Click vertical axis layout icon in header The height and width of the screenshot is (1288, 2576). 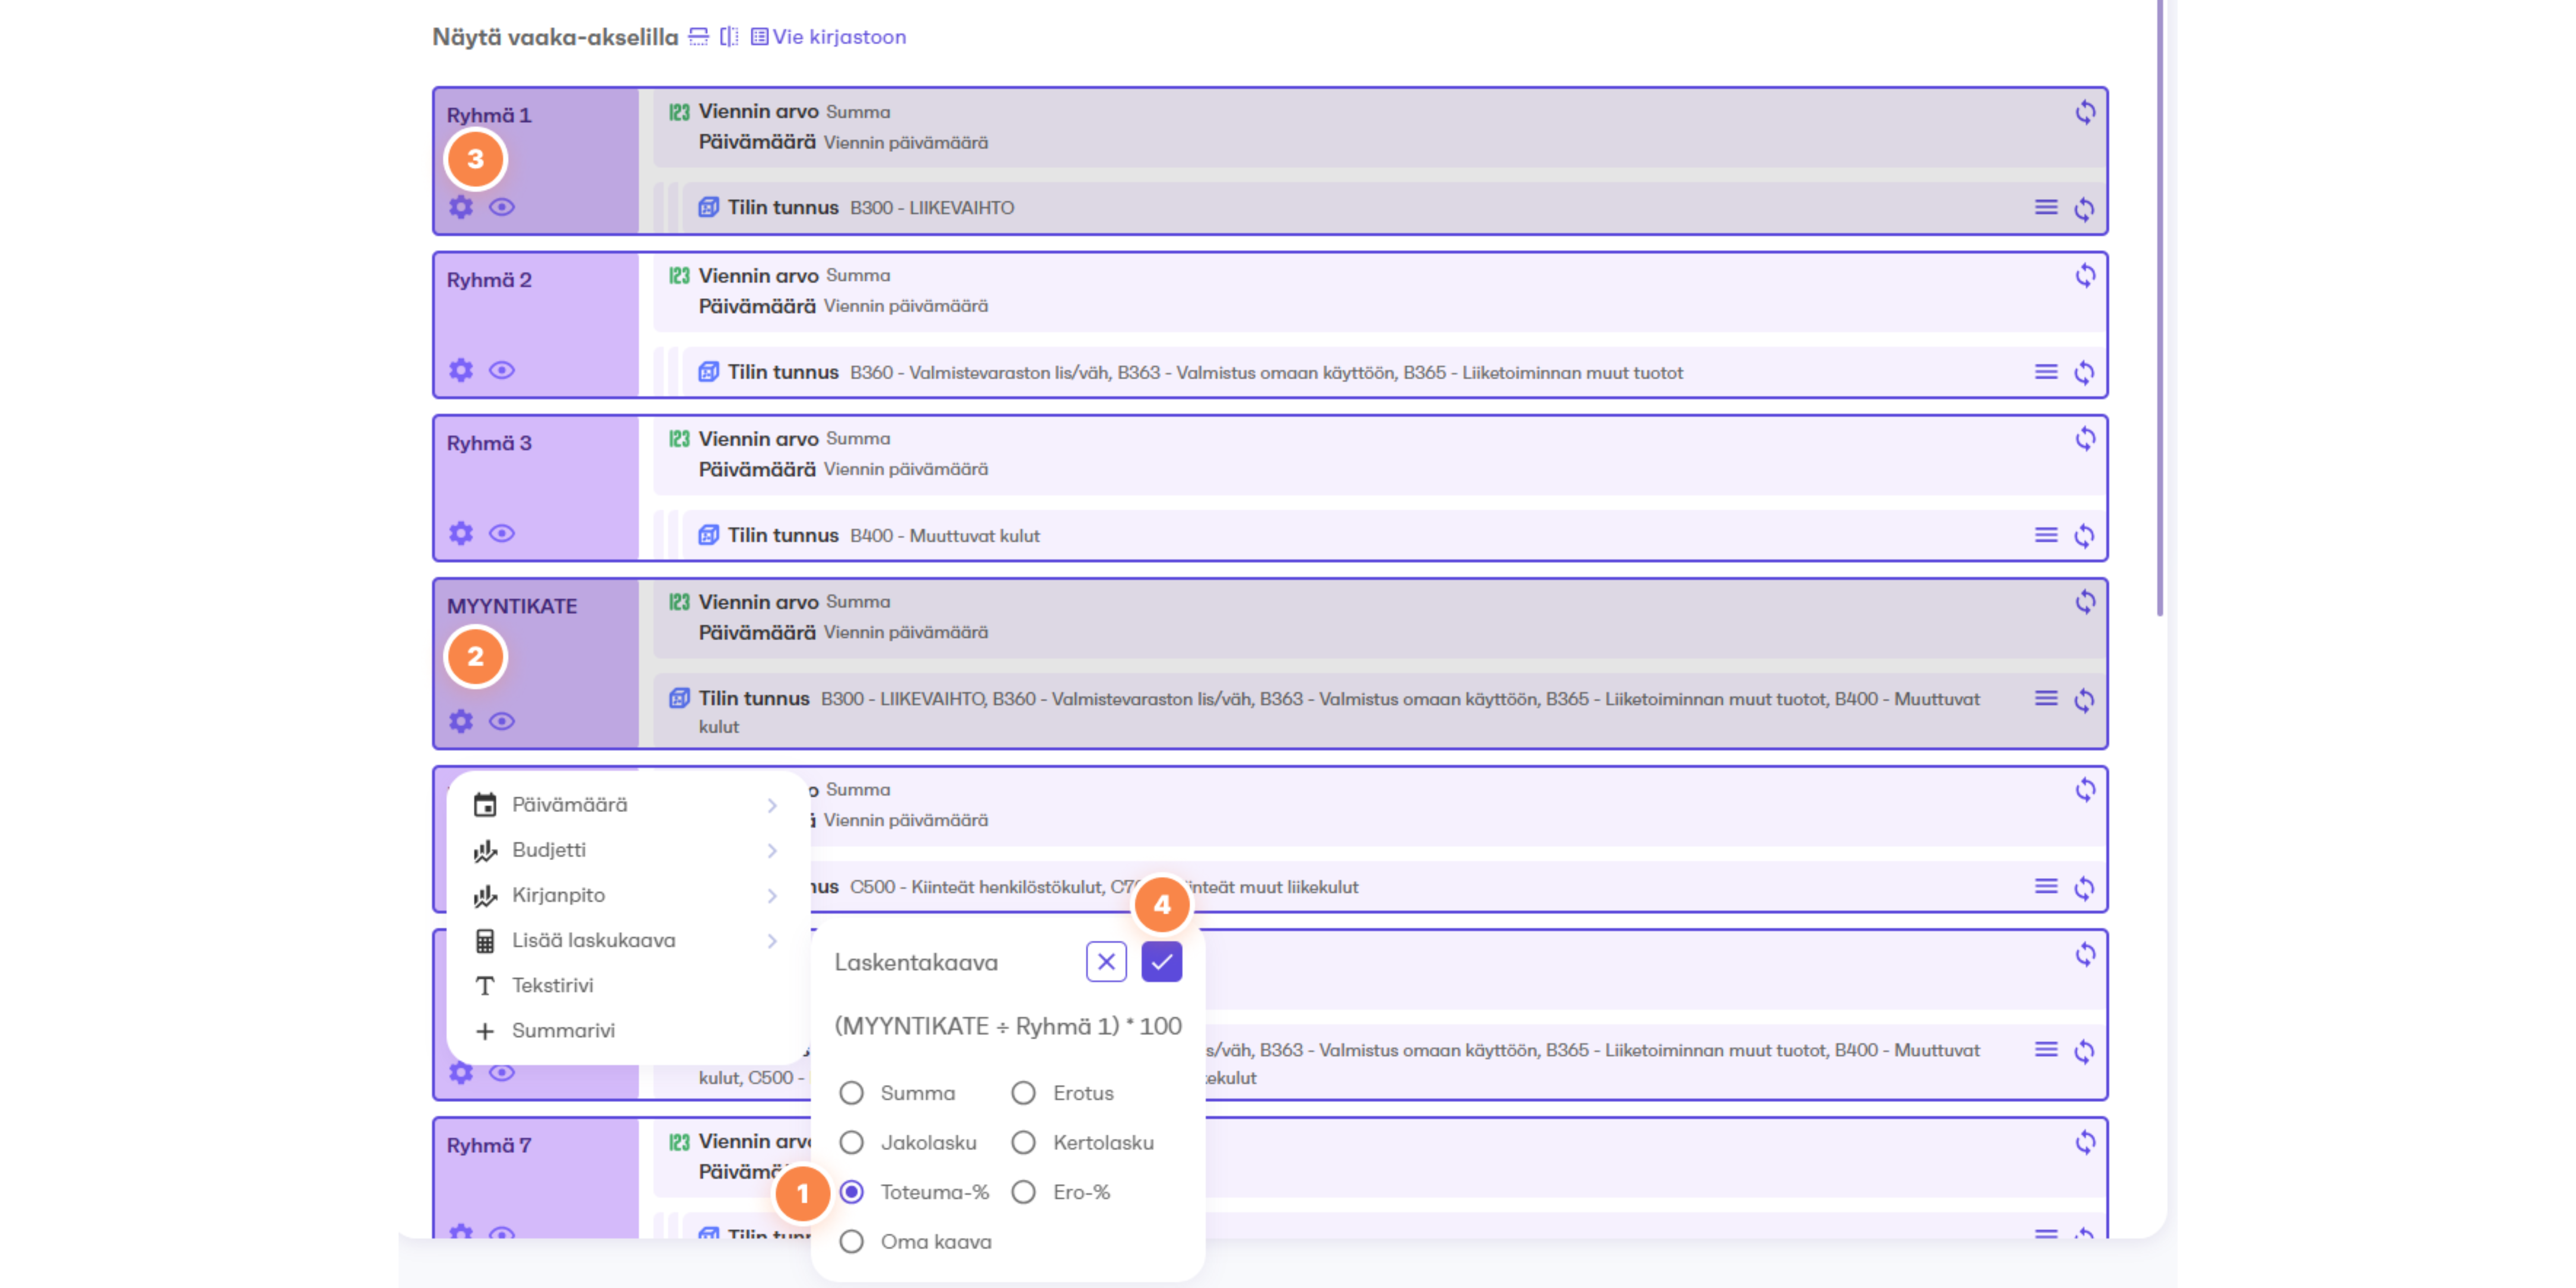pos(729,37)
